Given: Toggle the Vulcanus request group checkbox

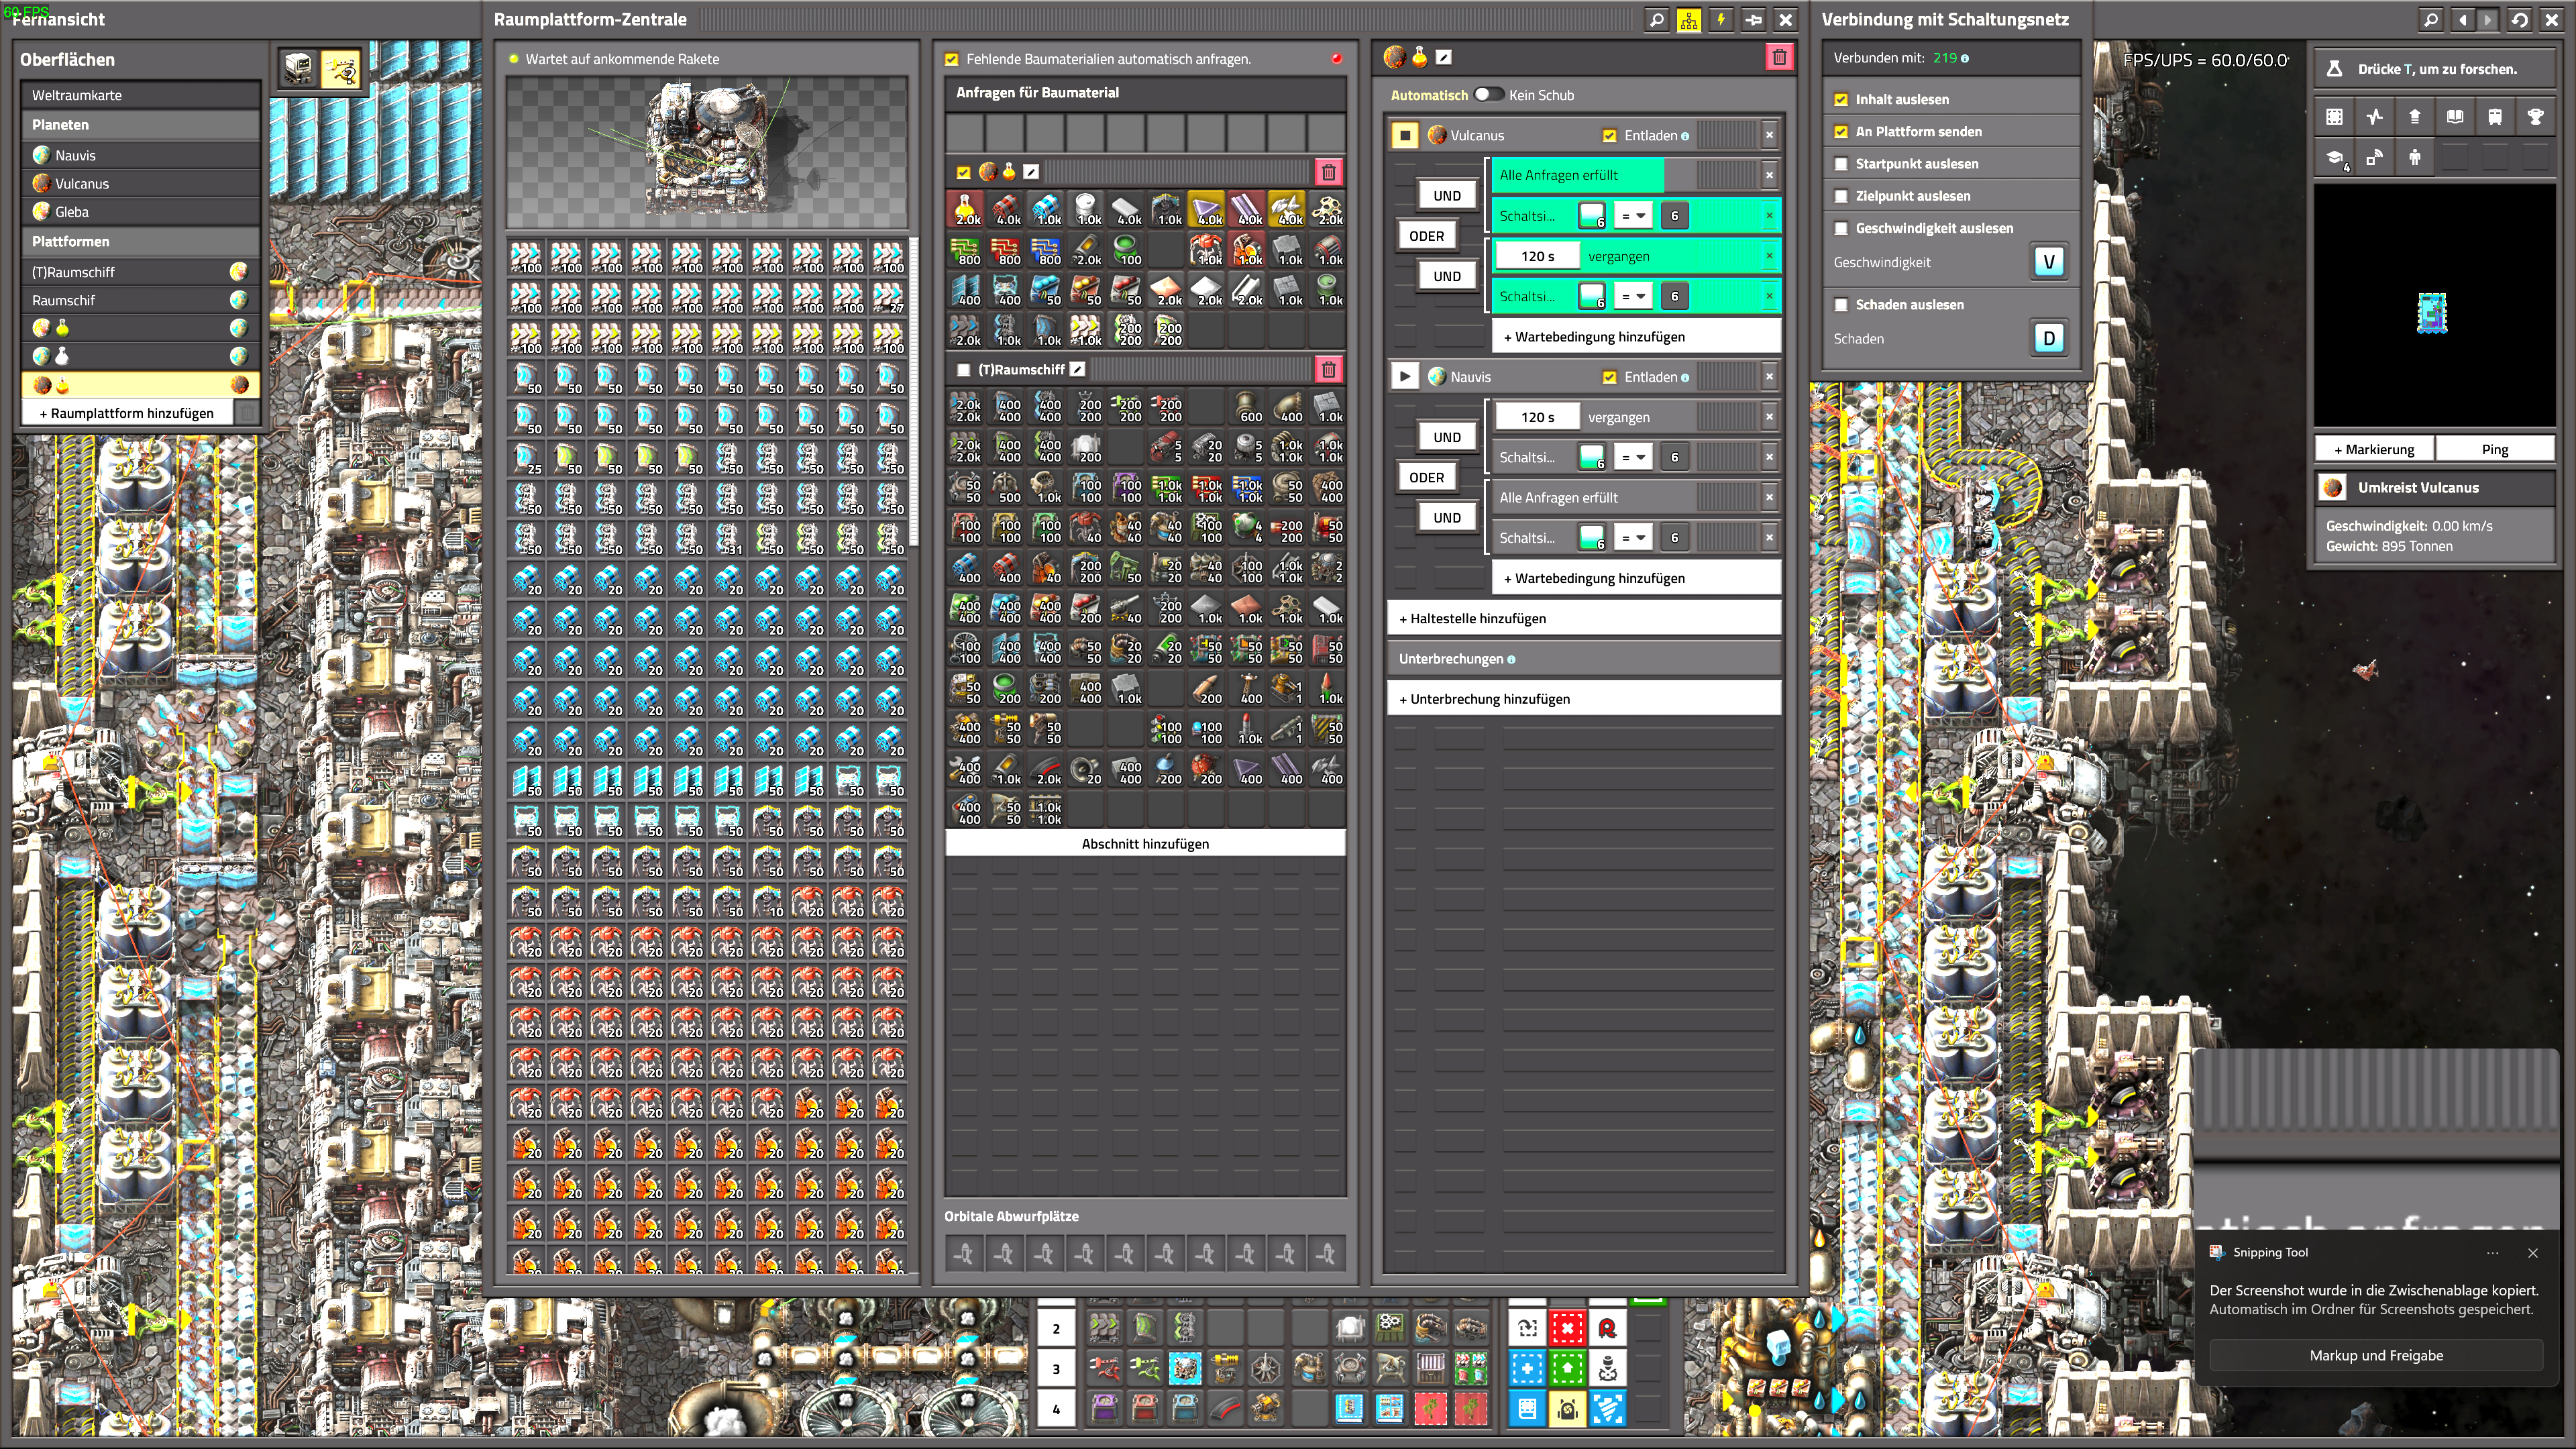Looking at the screenshot, I should click(963, 172).
